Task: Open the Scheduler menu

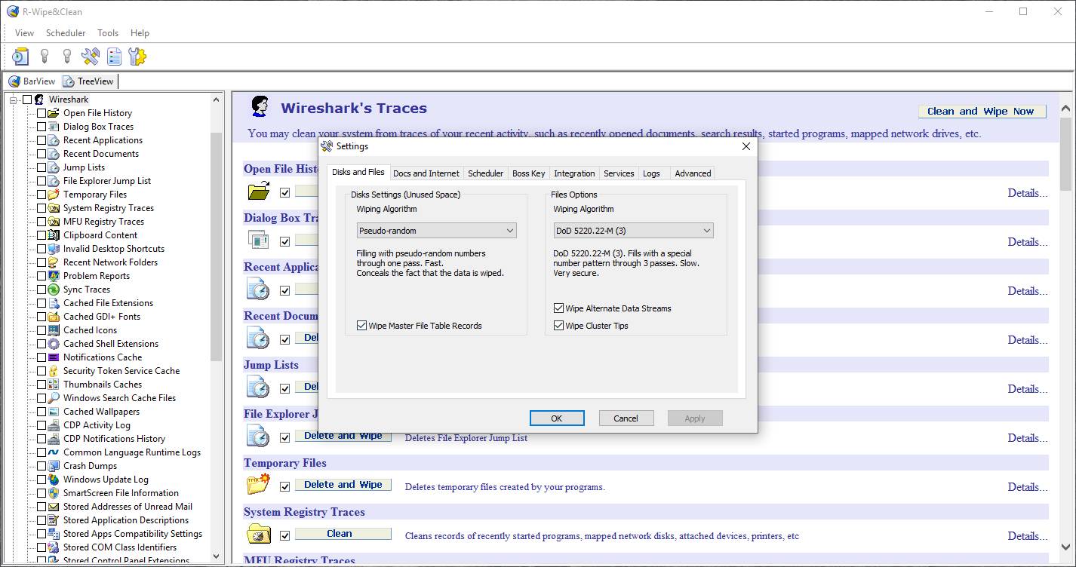Action: click(x=66, y=33)
